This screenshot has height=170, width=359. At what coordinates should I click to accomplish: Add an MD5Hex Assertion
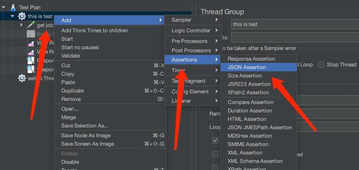click(259, 136)
